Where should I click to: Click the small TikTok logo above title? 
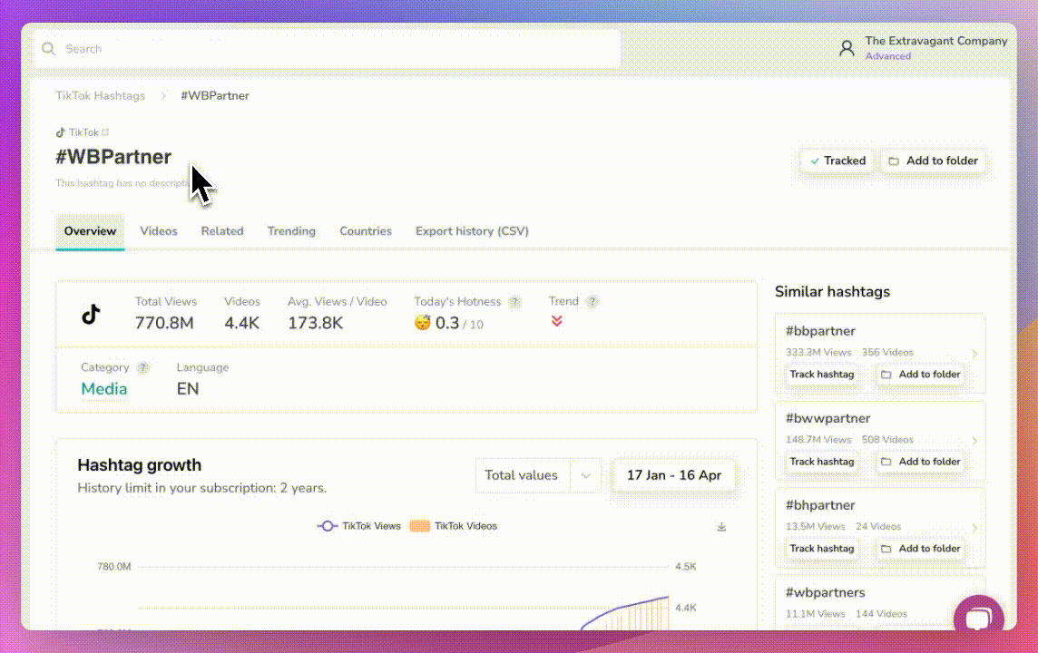pos(60,132)
